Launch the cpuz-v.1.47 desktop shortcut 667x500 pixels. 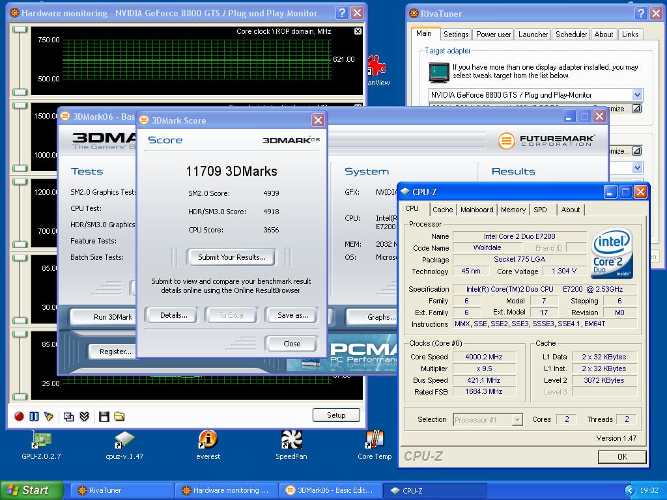124,445
